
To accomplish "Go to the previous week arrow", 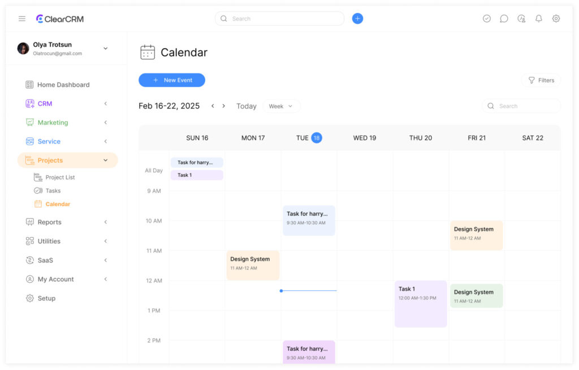I will [x=213, y=106].
